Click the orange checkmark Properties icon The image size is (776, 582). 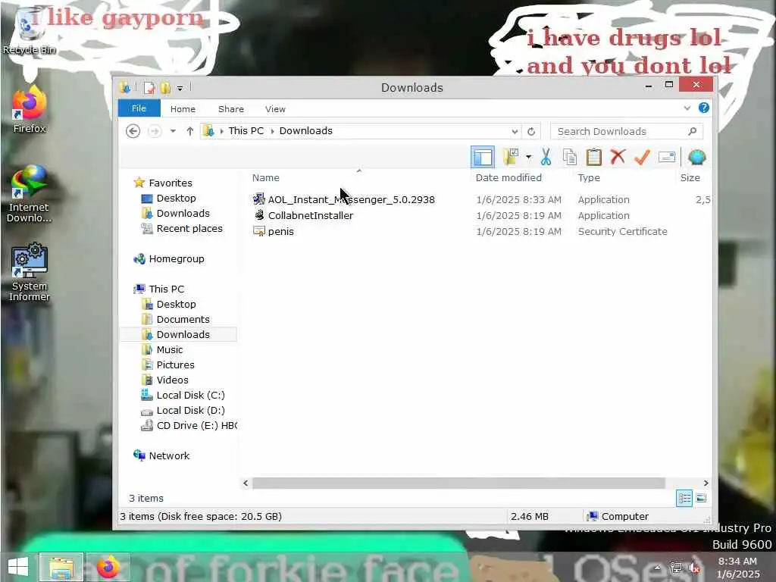pyautogui.click(x=642, y=158)
